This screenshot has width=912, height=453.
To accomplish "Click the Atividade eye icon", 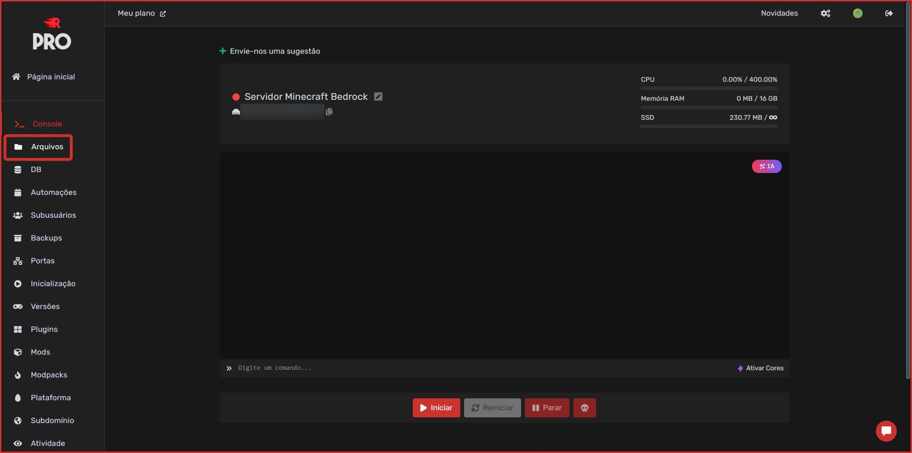I will (x=18, y=443).
